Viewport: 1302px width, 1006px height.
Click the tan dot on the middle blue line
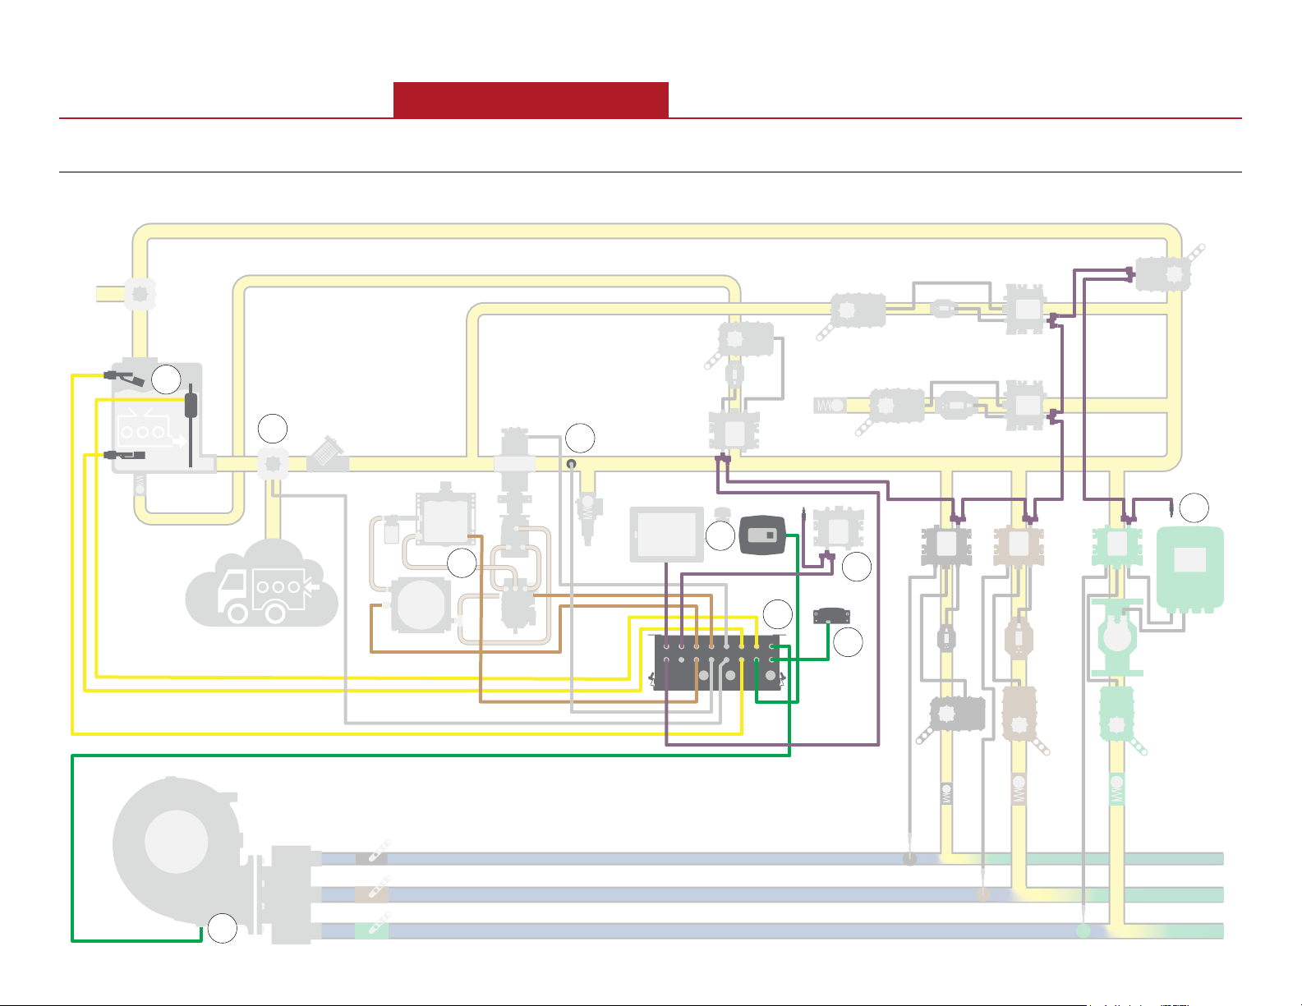pyautogui.click(x=983, y=894)
